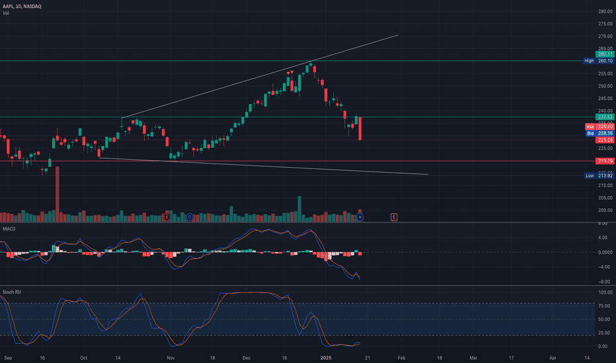Click the 270.00 price axis label
Screen dimensions: 616x363
[605, 36]
